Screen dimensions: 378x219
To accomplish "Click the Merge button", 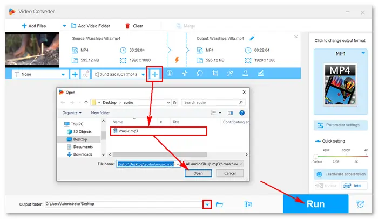I will tap(186, 26).
